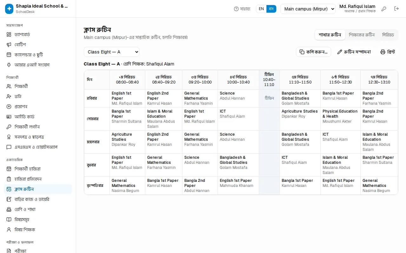Viewport: 406px width, 253px height.
Task: Open শিক্ষার্থী হাজিরা via its calendar-check icon
Action: point(9,169)
